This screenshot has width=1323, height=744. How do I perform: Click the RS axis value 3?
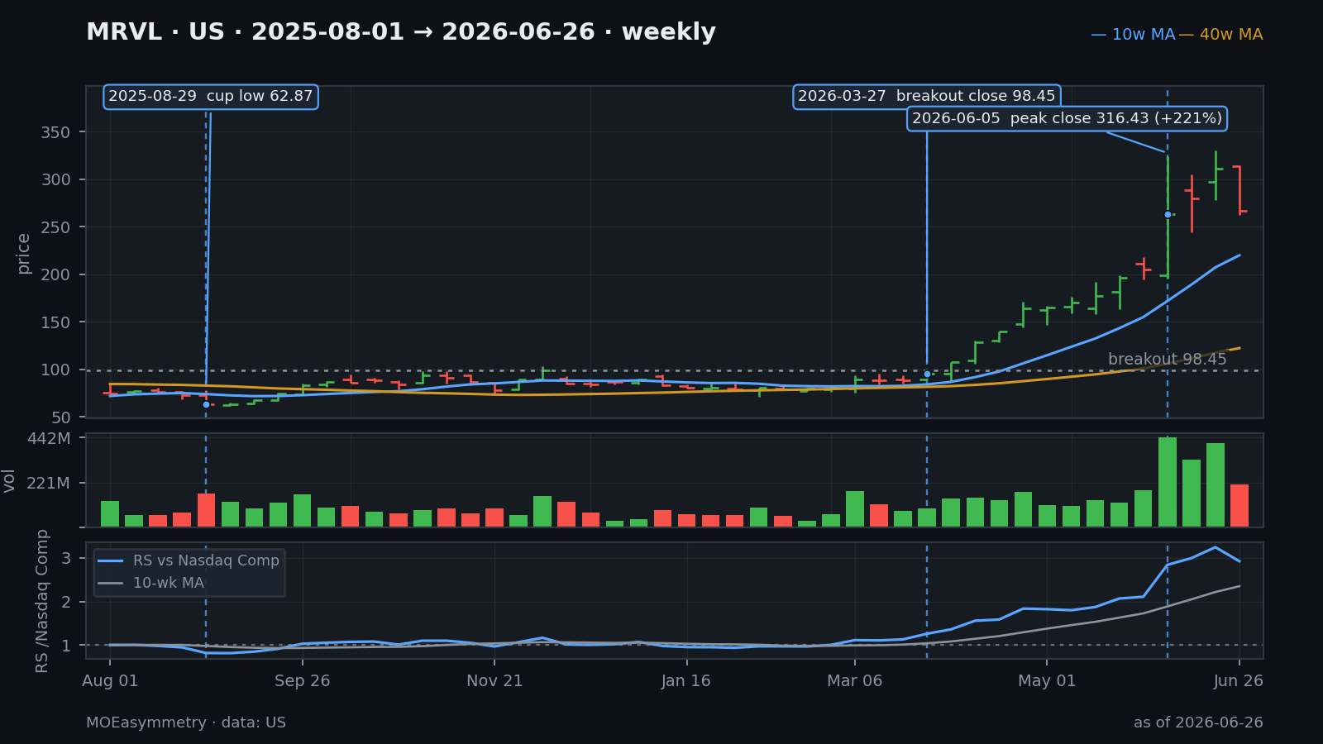pos(66,558)
